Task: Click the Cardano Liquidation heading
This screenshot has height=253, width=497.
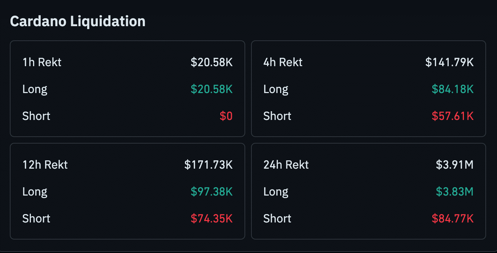Action: pos(78,21)
